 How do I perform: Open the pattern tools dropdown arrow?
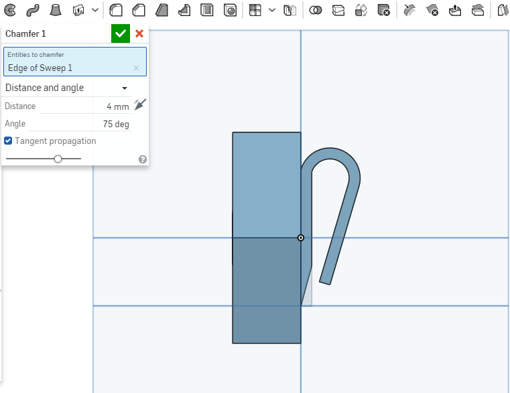pos(272,11)
